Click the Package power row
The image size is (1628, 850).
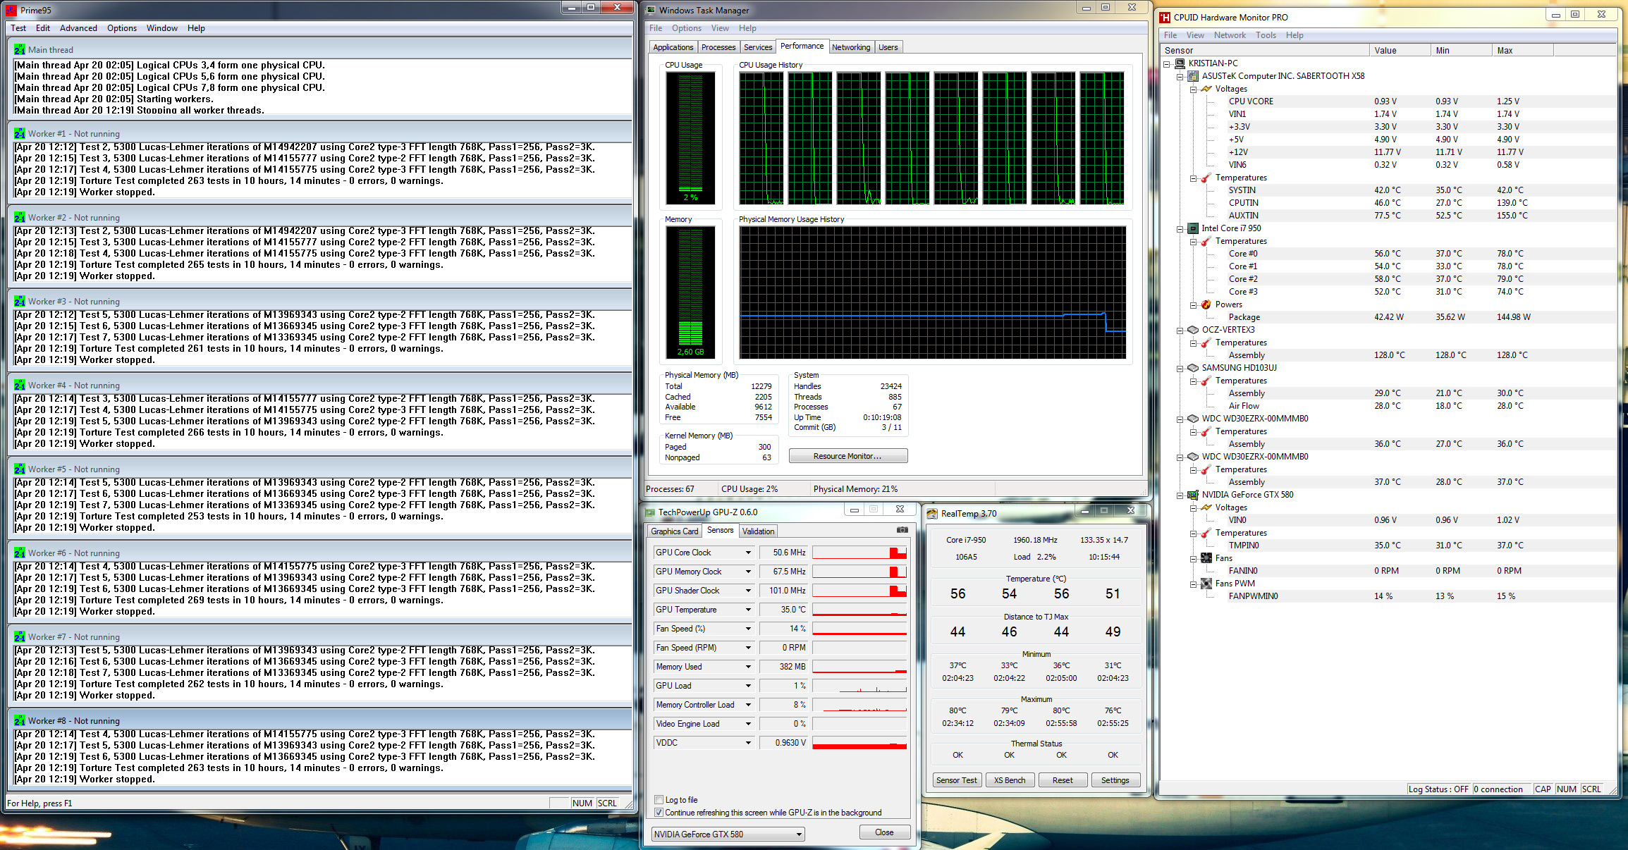[1387, 317]
